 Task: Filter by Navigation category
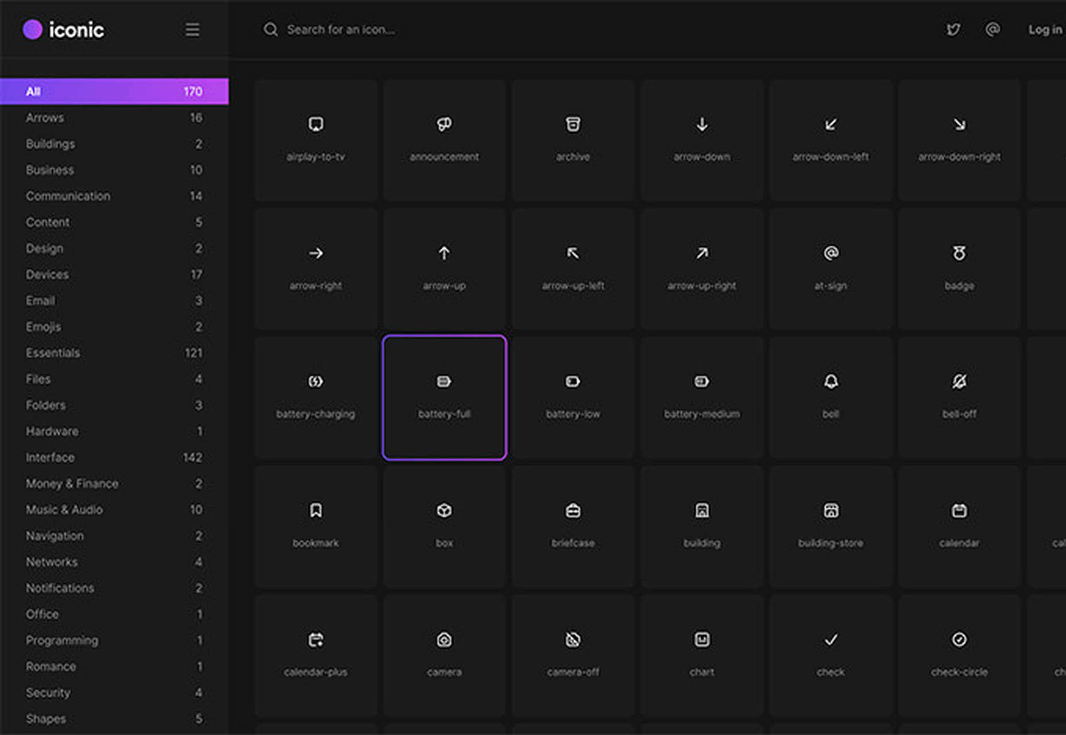114,536
